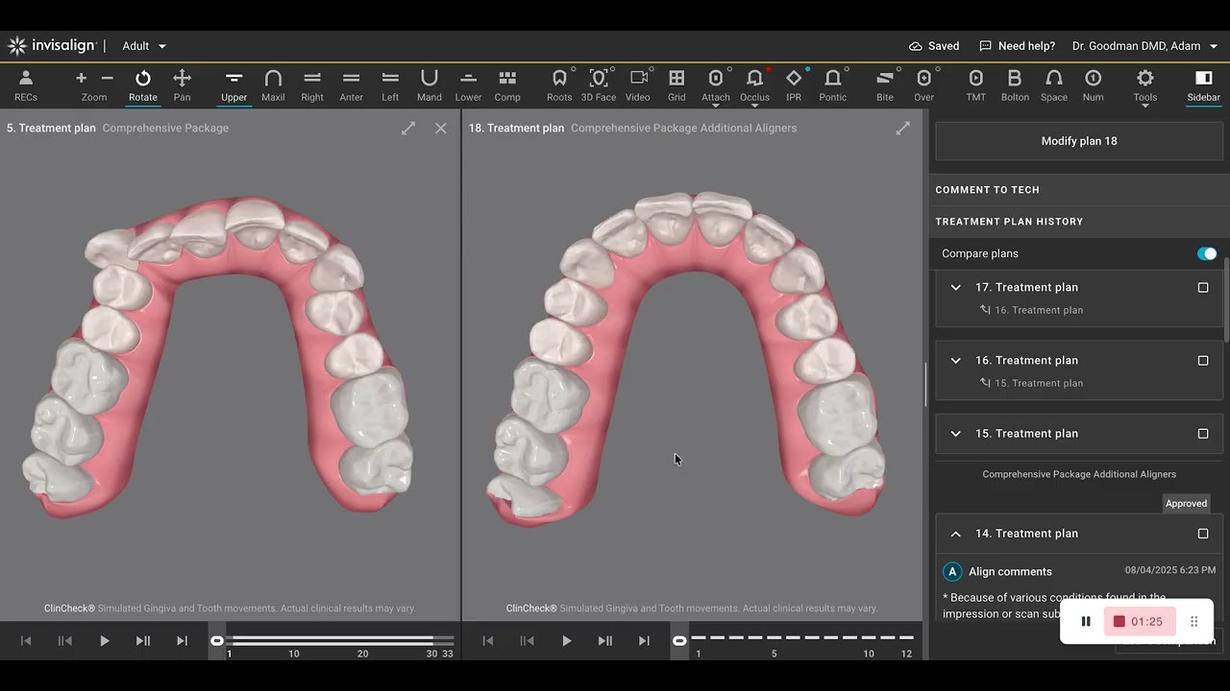Switch to Maxil view
This screenshot has width=1230, height=691.
point(273,84)
